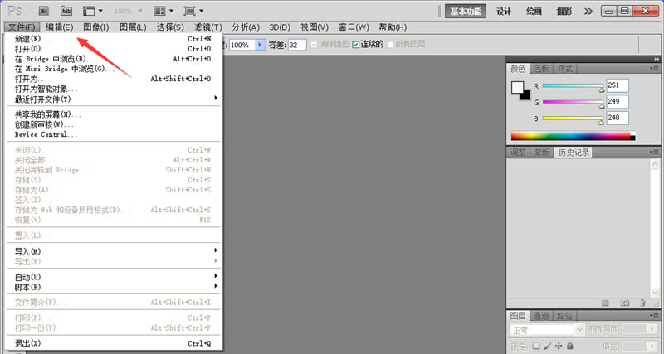Click the 容差 tolerance field showing 32
This screenshot has width=664, height=354.
tap(297, 45)
